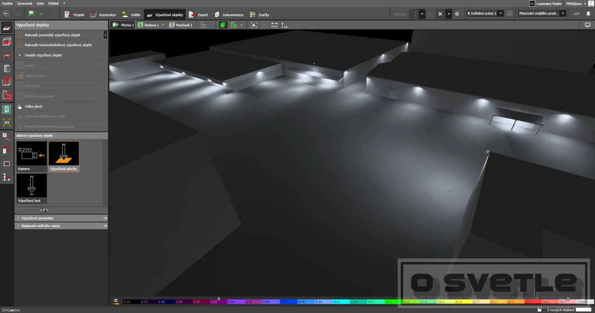This screenshot has width=595, height=313.
Task: Expand the Nastavení měřicího rastru section
Action: [61, 226]
